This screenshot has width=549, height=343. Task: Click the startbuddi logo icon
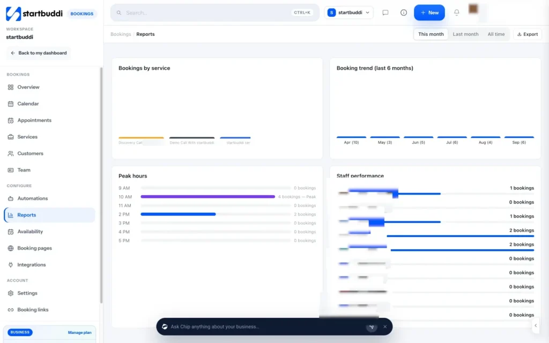[13, 13]
